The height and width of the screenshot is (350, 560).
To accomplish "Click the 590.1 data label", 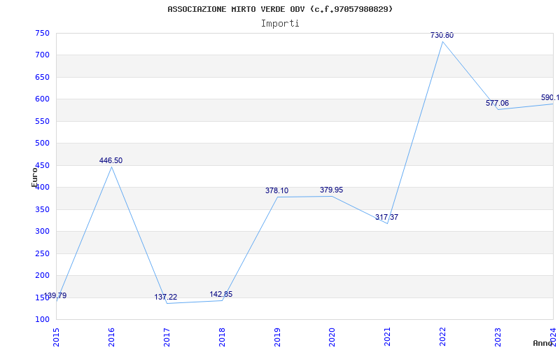I will 550,97.
